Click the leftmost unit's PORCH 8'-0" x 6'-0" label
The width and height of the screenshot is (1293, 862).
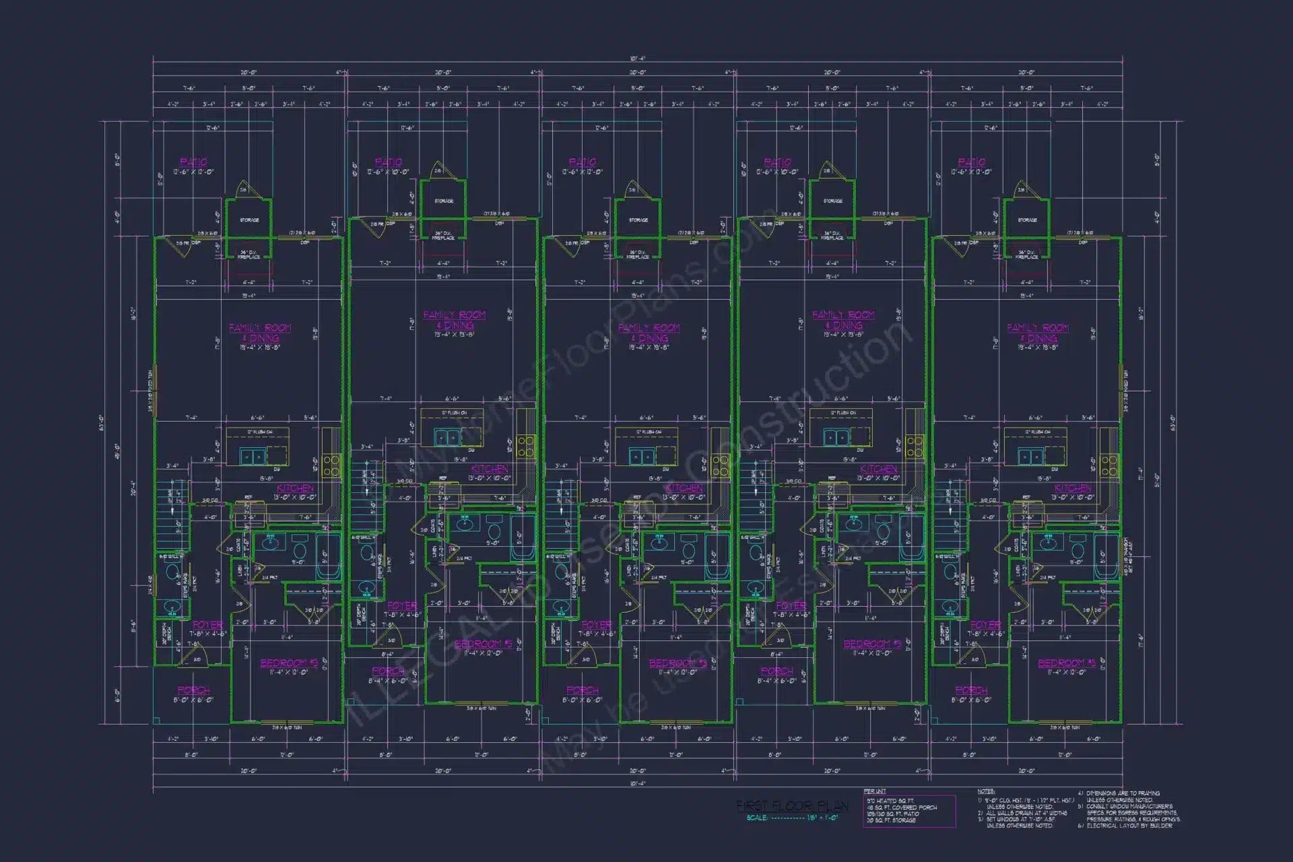point(194,695)
